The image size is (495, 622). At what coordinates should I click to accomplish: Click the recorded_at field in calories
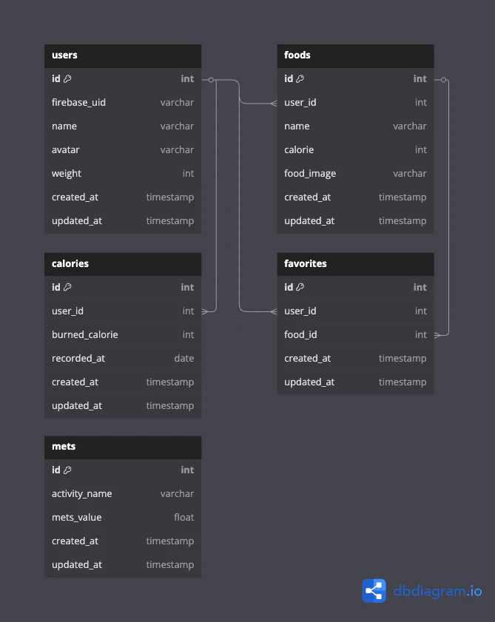point(123,359)
